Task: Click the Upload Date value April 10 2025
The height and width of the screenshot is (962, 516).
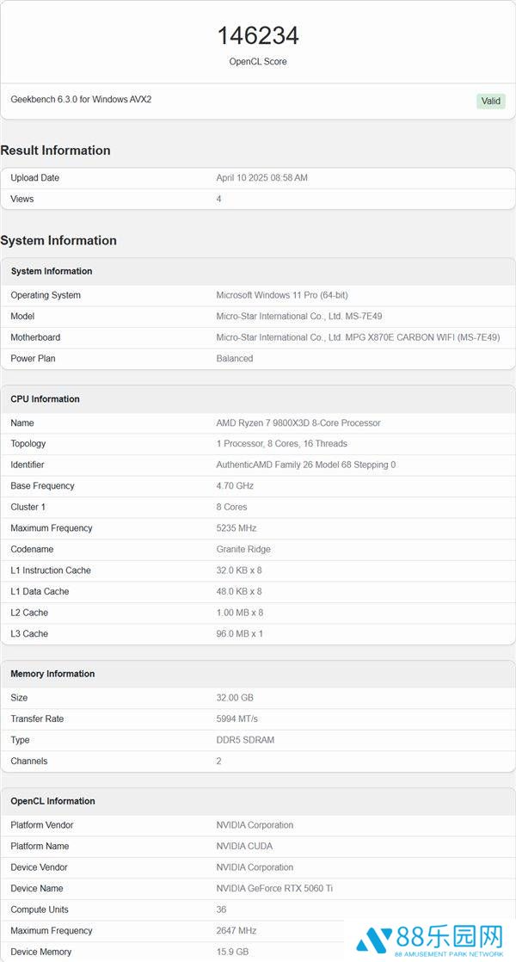Action: coord(261,178)
